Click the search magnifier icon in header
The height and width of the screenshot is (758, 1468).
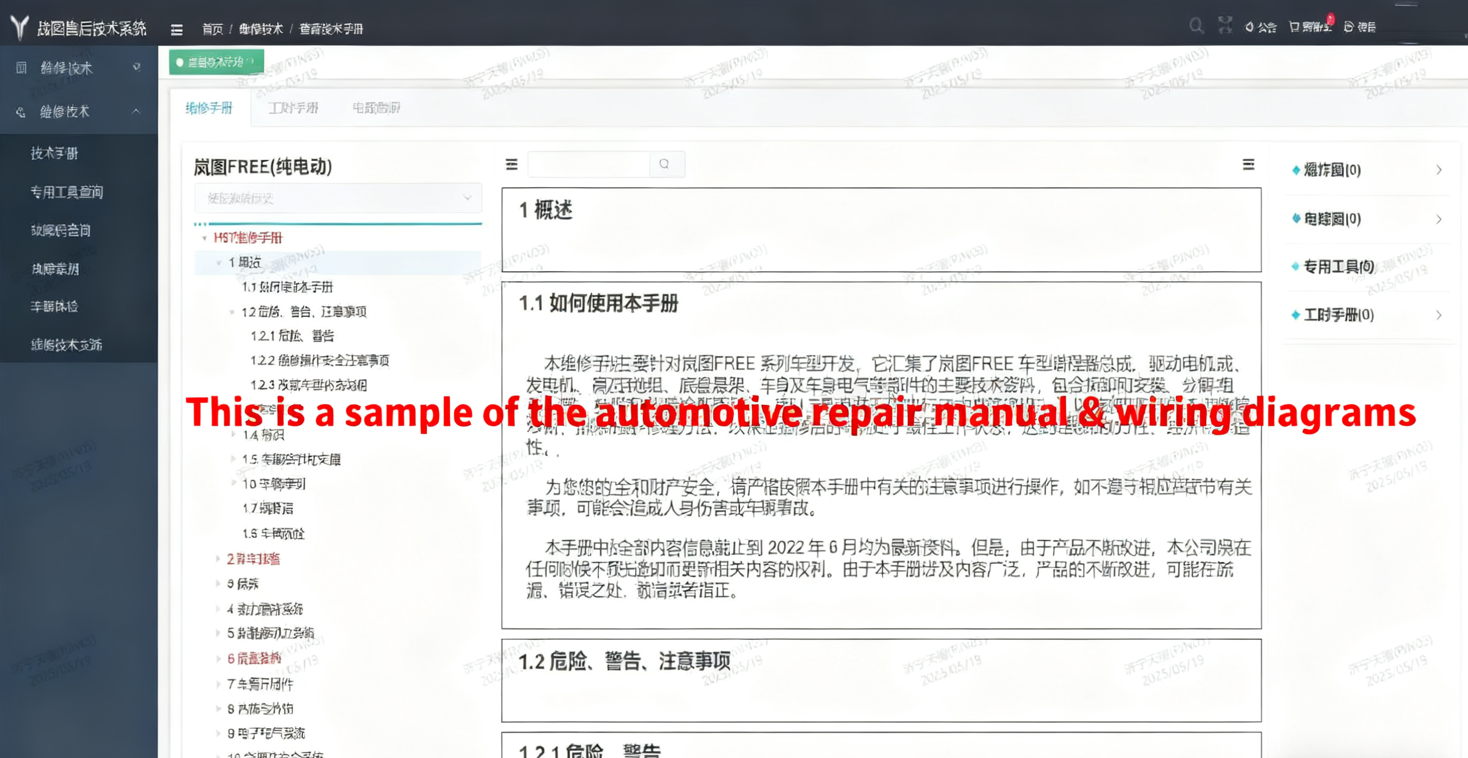(x=1196, y=26)
